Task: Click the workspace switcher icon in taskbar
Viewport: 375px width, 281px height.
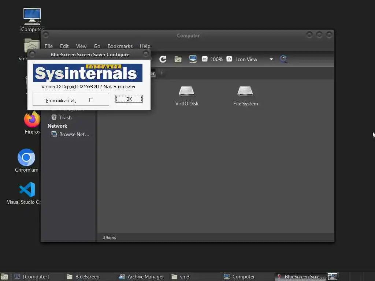Action: (x=332, y=277)
